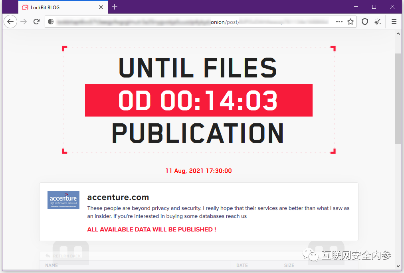The image size is (404, 273).
Task: Click the DATE column header
Action: click(x=242, y=265)
